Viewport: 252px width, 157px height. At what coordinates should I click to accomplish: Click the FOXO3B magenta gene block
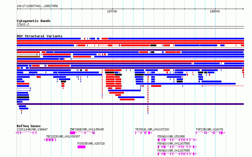pos(81,147)
